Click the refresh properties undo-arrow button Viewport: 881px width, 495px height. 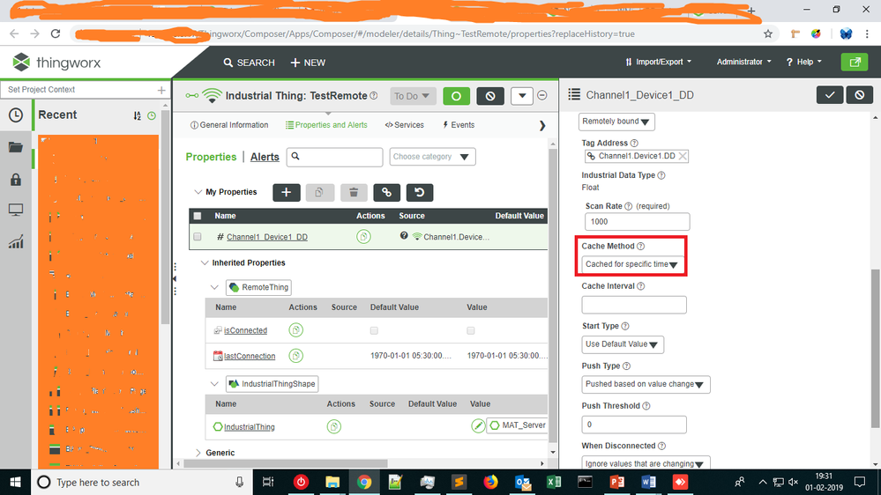click(420, 193)
